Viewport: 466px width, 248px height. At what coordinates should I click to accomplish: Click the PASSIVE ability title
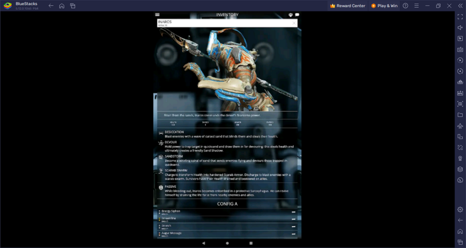[171, 187]
